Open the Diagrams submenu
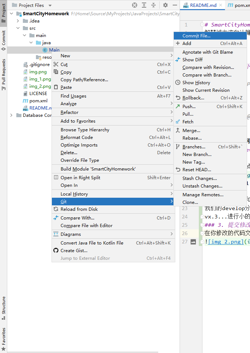 pos(113,234)
